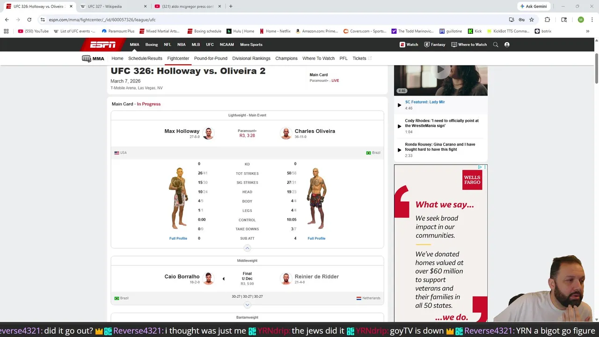Open the Schedule/Results menu item
Viewport: 599px width, 337px height.
tap(145, 59)
